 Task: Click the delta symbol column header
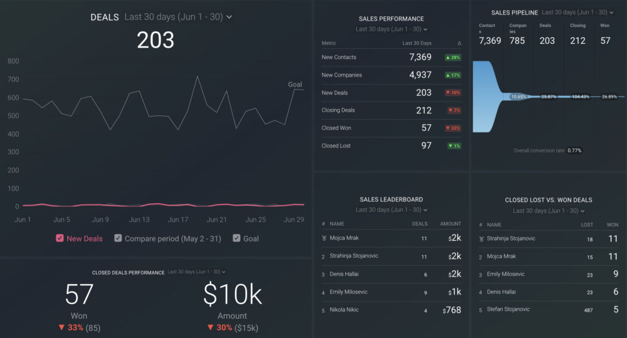click(459, 43)
